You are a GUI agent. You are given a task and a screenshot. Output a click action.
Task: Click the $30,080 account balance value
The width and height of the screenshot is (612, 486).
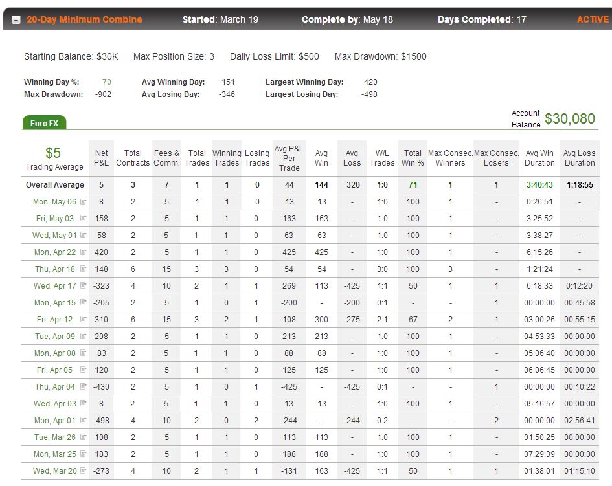pyautogui.click(x=569, y=118)
